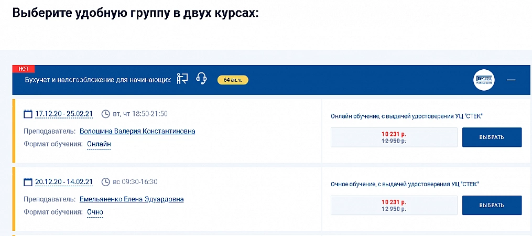
Task: Click clock icon beside вт, чт 18:50-21:50
Action: (105, 114)
